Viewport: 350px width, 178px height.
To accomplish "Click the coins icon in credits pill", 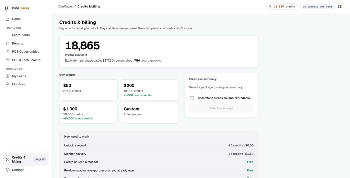I will [x=271, y=7].
